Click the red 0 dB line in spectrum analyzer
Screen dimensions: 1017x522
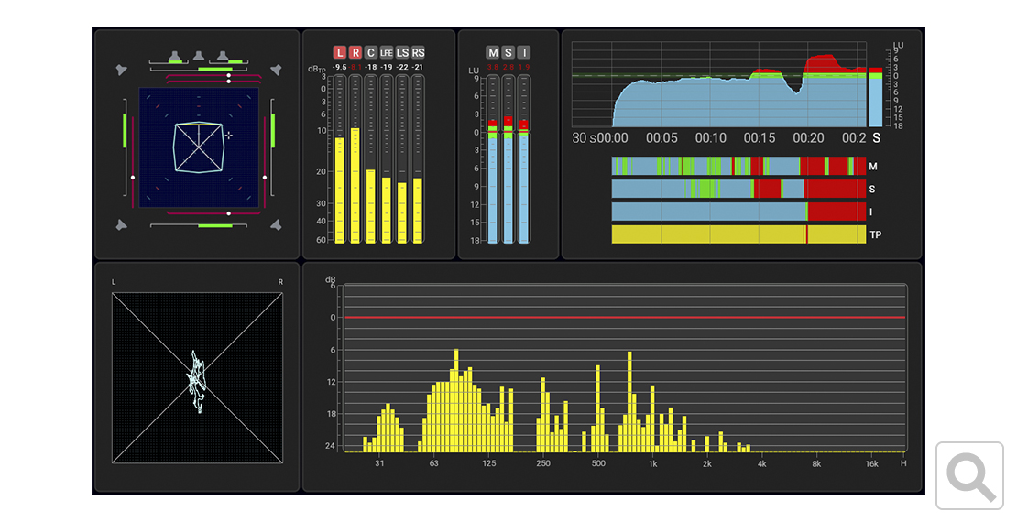click(x=625, y=317)
